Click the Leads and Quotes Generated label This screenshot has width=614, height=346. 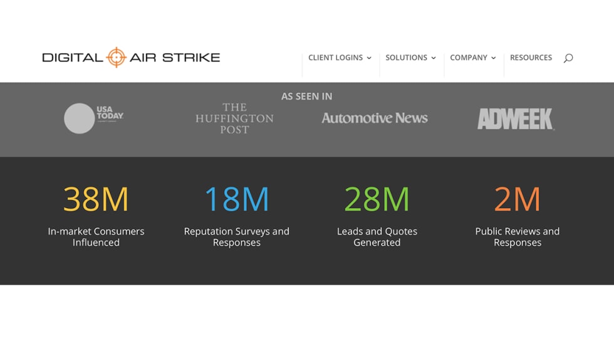pyautogui.click(x=377, y=237)
